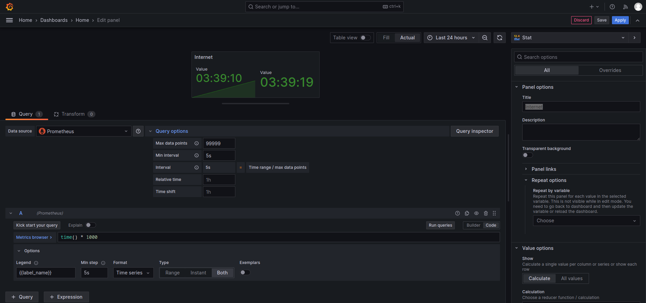Select Calculate show option
The image size is (646, 303).
click(x=539, y=278)
